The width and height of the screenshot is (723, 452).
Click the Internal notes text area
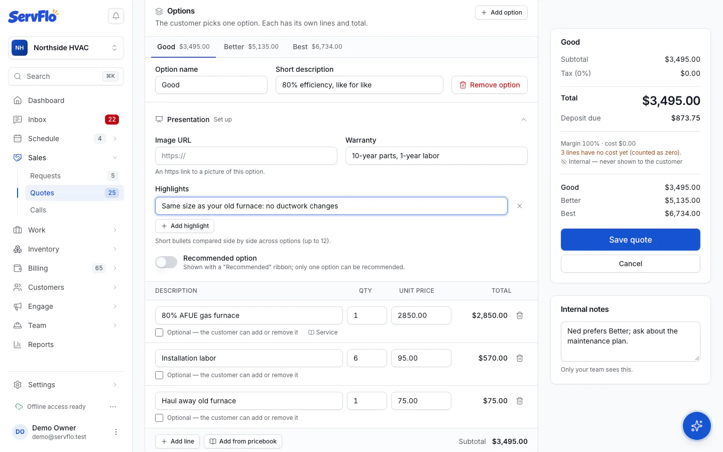coord(631,342)
